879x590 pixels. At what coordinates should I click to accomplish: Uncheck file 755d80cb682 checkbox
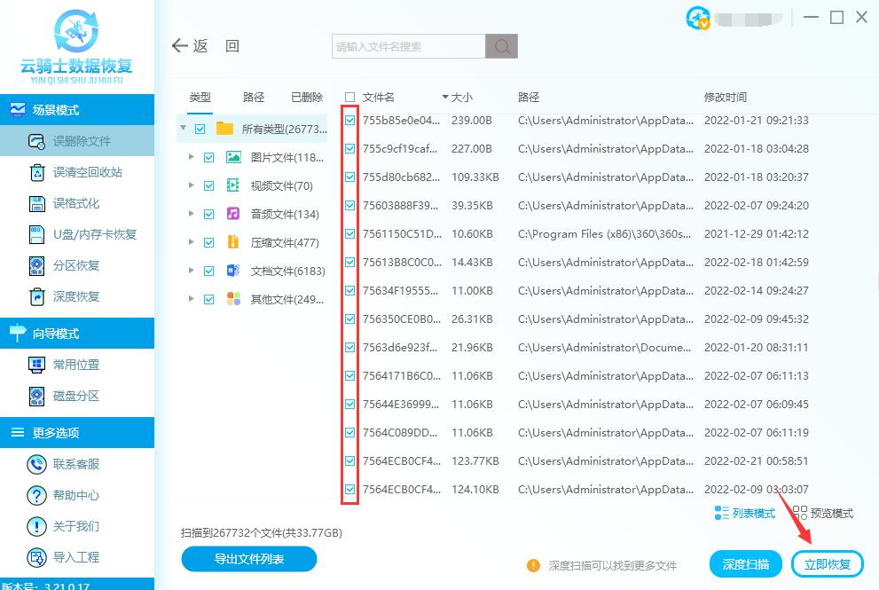[349, 177]
